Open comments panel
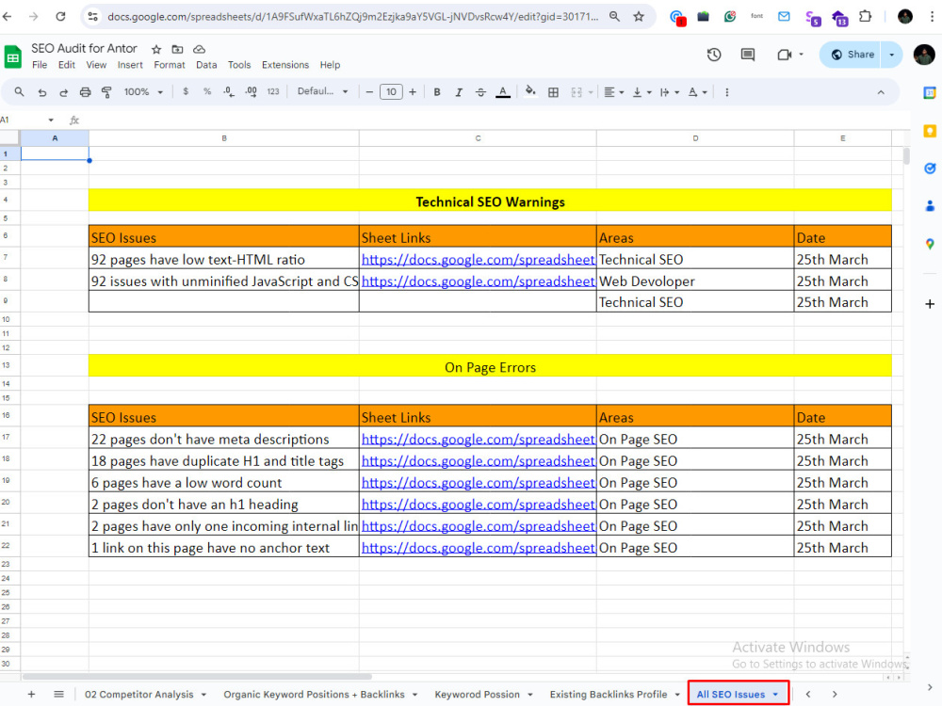942x706 pixels. 747,55
